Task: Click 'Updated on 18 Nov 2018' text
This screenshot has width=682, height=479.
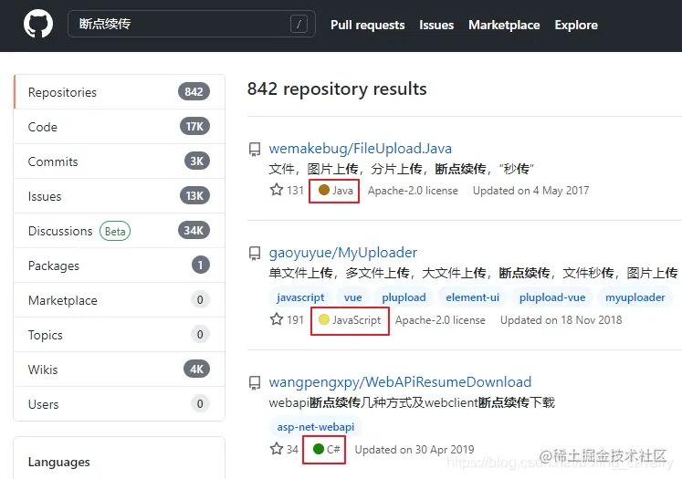Action: pos(561,320)
